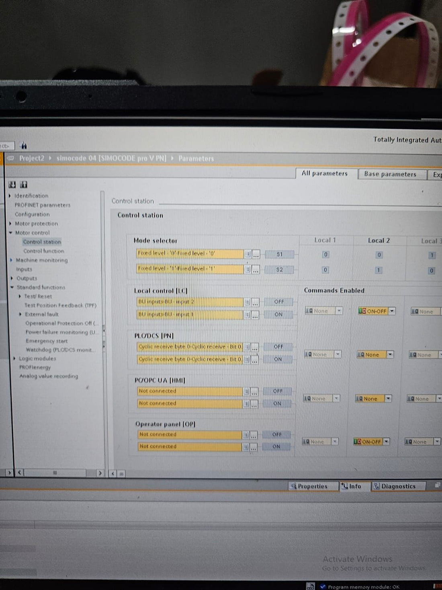The width and height of the screenshot is (442, 590).
Task: Open Local 2 ON-OFF dropdown for Local control
Action: tap(392, 311)
